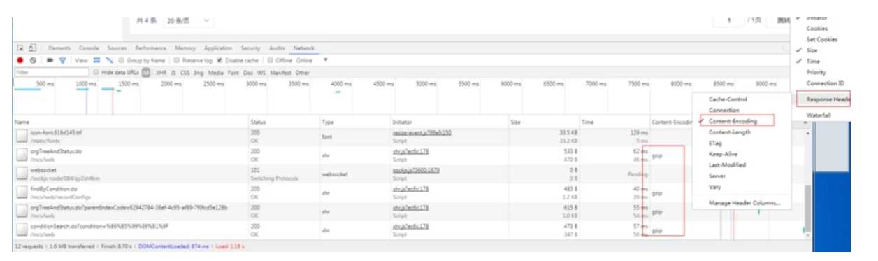Toggle the capture screenshots camera icon

click(49, 60)
